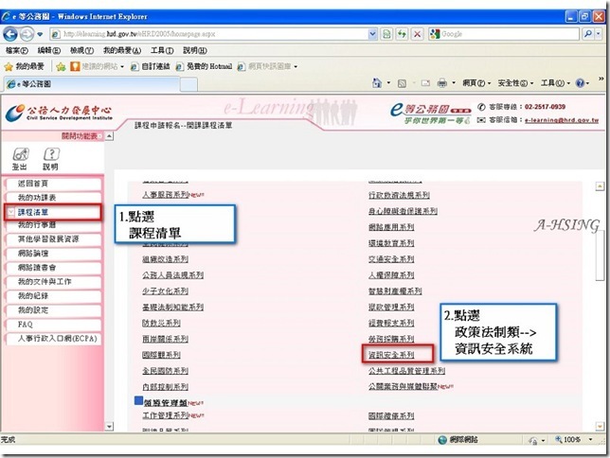Open the 資訊安全系列 course link
Screen dimensions: 610x458
[x=391, y=355]
